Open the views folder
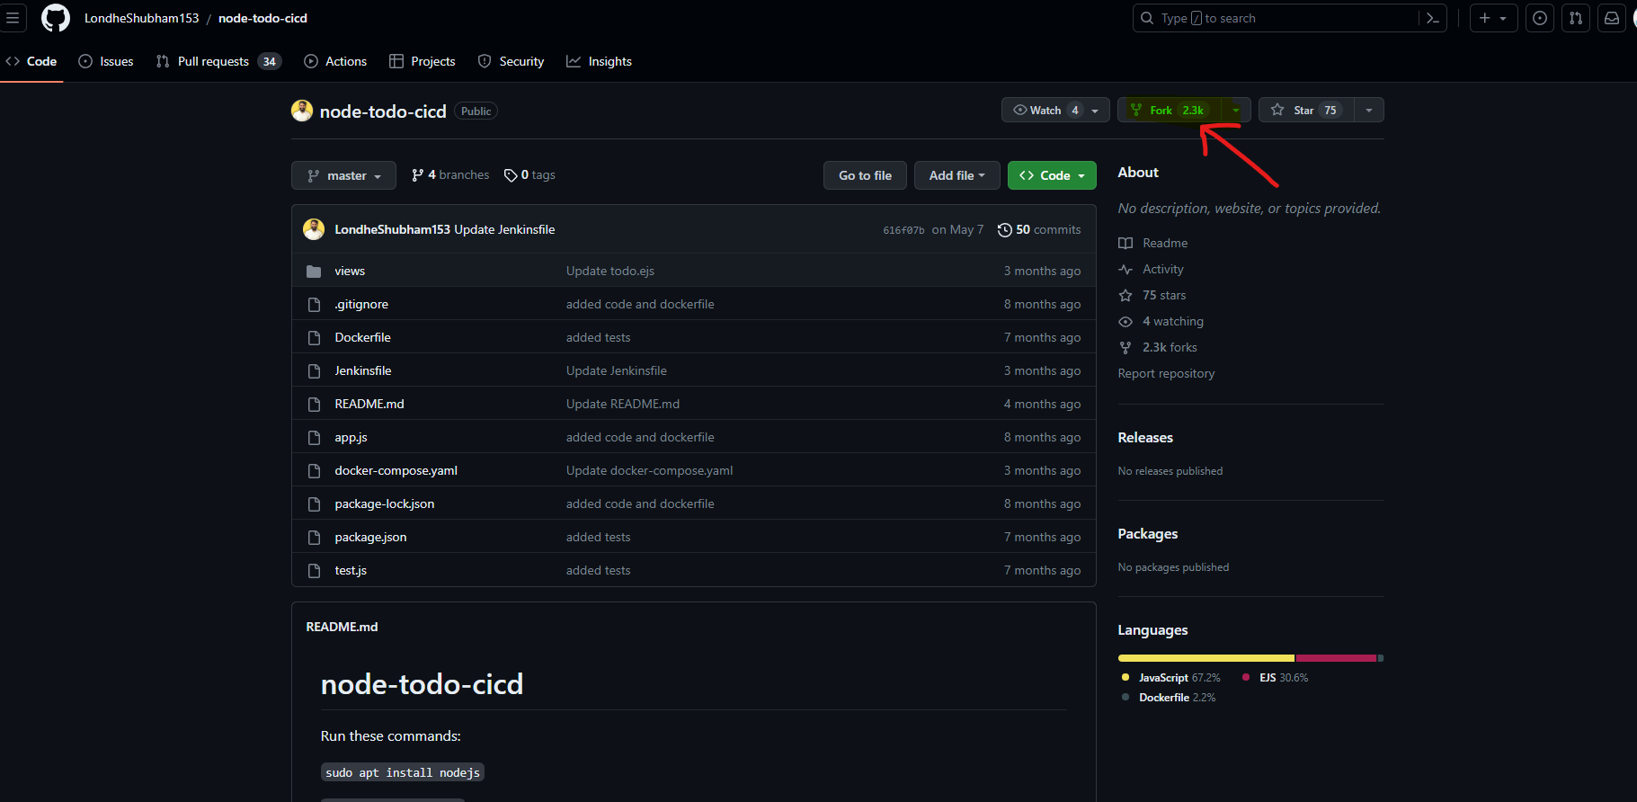The width and height of the screenshot is (1637, 802). click(x=350, y=271)
